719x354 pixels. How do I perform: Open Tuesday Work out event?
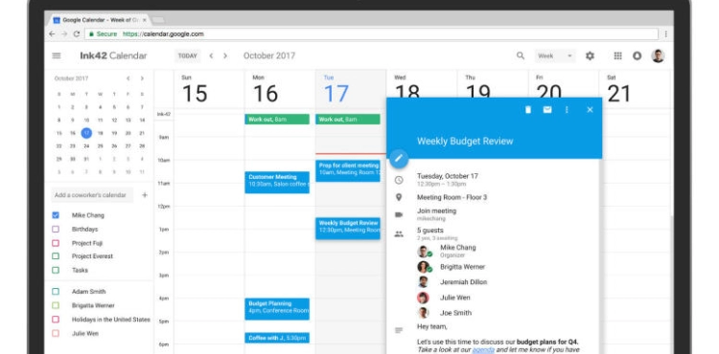point(348,120)
